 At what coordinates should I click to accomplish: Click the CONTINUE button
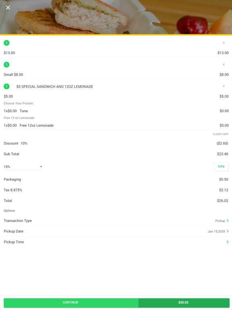(70, 302)
